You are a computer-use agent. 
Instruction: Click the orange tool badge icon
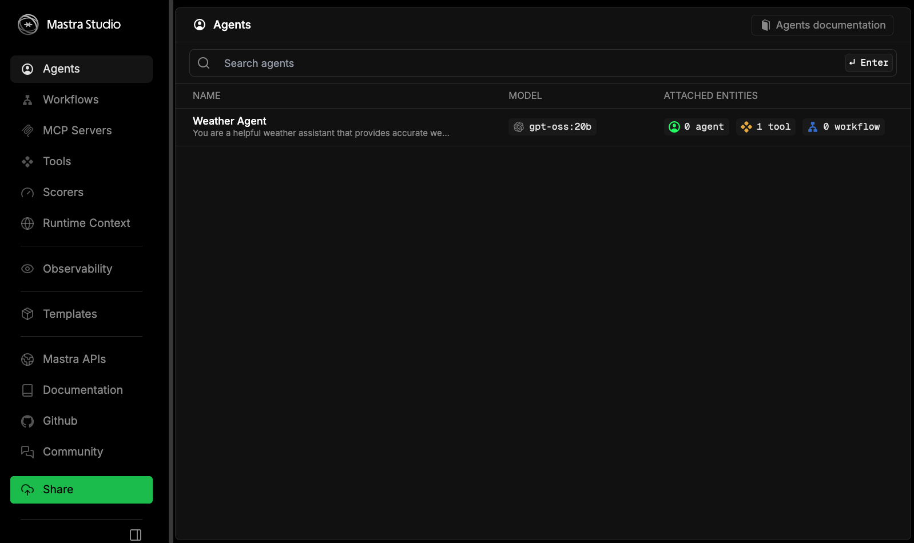tap(746, 127)
